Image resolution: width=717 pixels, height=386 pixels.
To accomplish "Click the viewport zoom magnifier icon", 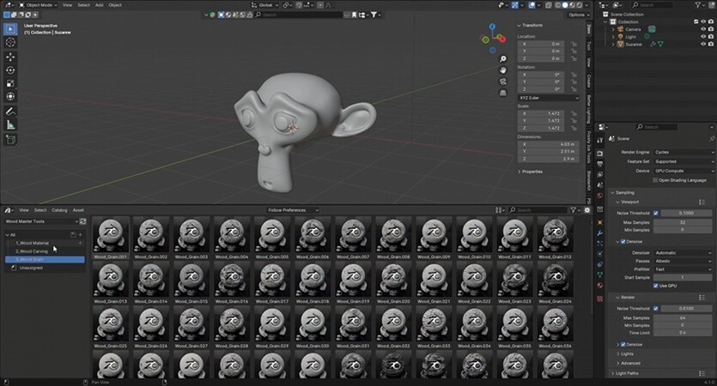I will point(503,59).
